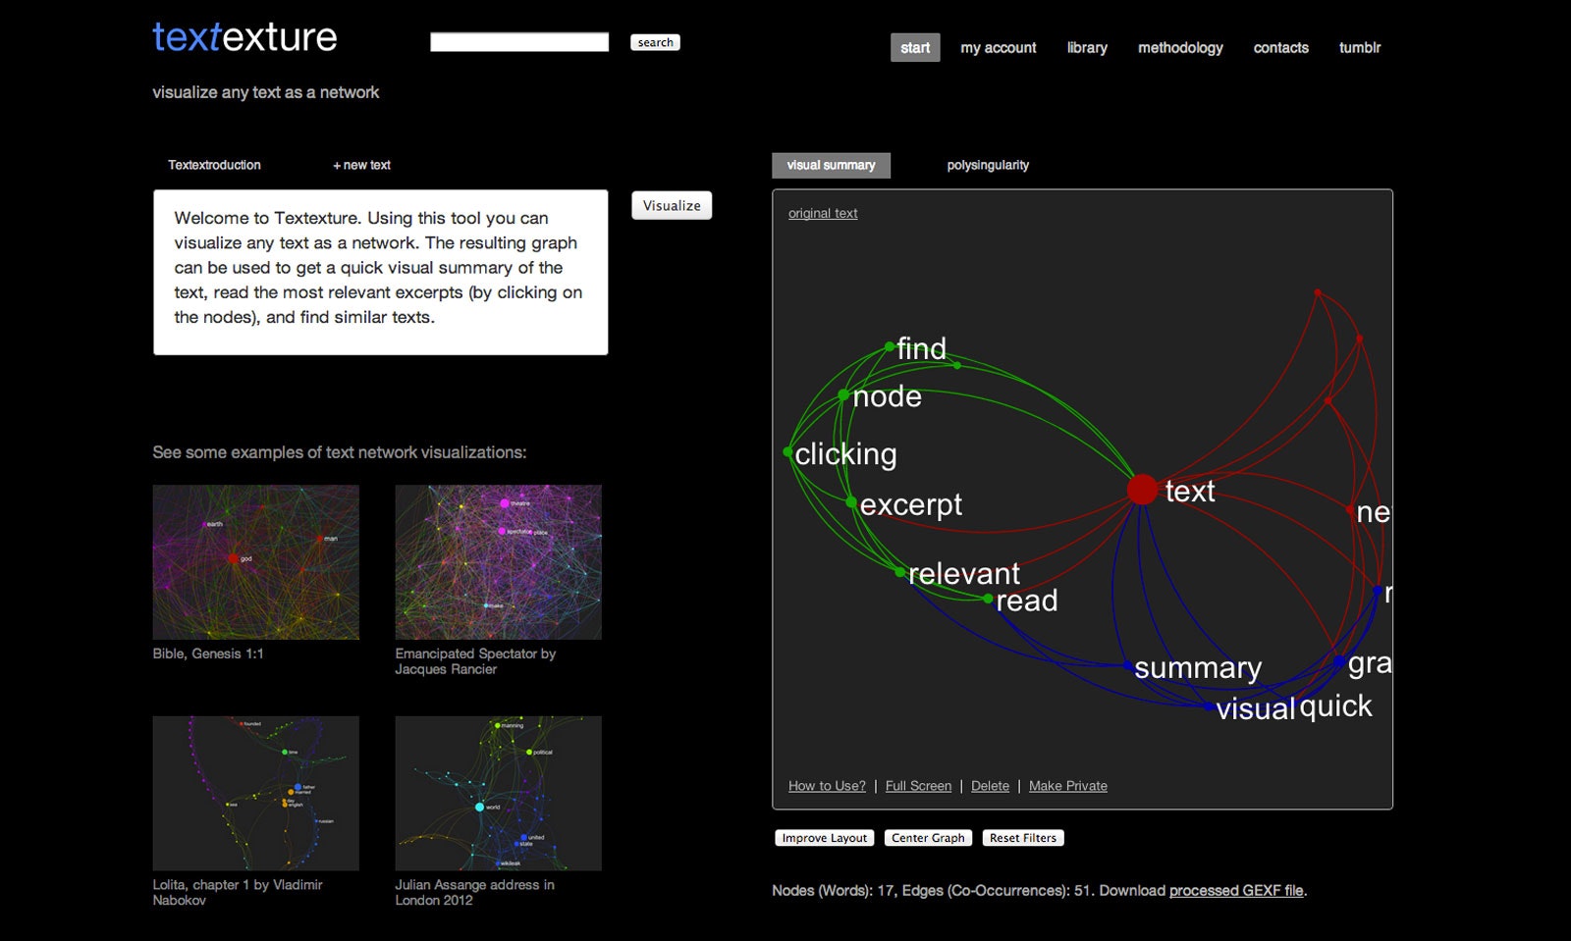Open the Emancipated Spectator graph thumbnail
The image size is (1571, 941).
click(498, 562)
